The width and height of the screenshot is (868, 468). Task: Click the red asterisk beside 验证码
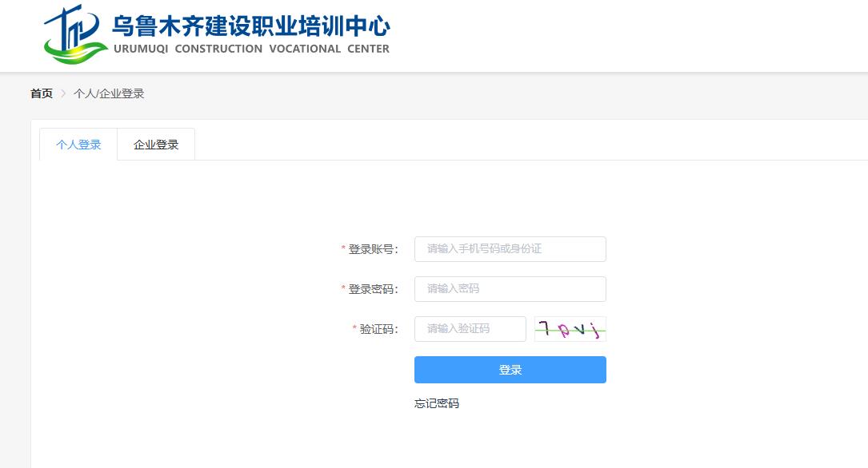(x=354, y=329)
